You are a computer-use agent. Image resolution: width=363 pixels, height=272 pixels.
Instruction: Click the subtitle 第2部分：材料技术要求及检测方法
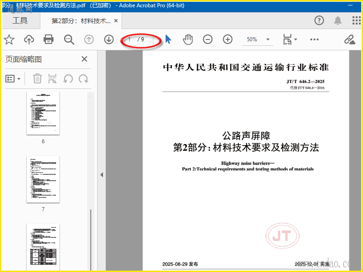246,148
